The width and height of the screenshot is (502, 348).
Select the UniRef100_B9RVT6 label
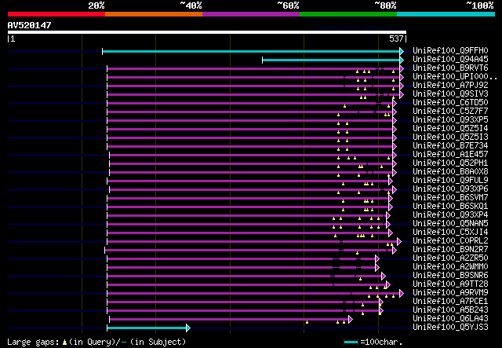tap(450, 68)
